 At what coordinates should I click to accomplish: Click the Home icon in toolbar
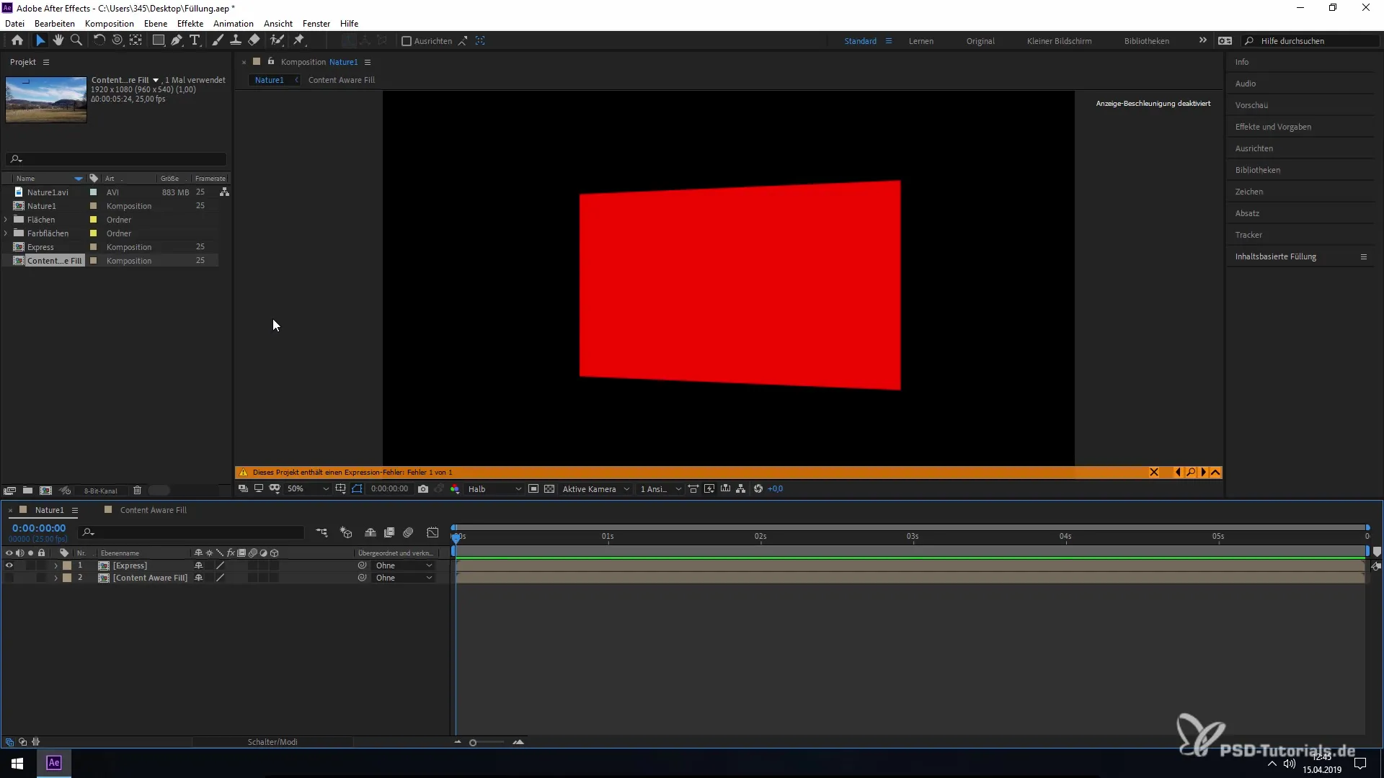[x=17, y=40]
